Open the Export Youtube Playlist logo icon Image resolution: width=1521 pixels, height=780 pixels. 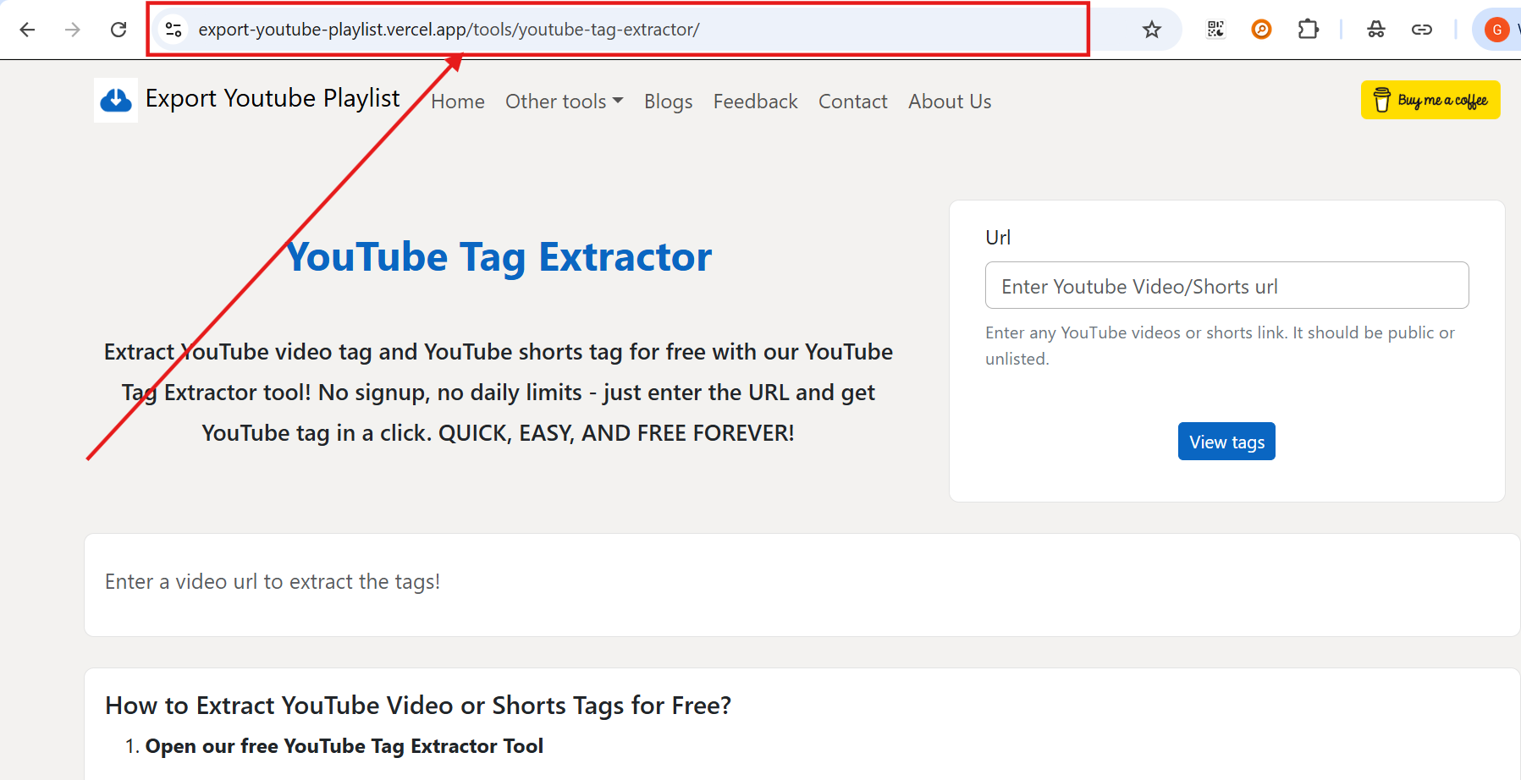tap(115, 100)
